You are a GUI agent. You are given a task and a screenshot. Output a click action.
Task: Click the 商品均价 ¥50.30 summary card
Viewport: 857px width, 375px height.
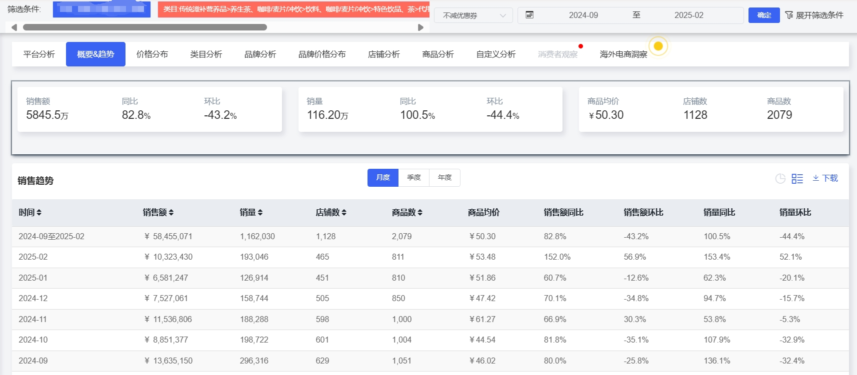pyautogui.click(x=711, y=109)
